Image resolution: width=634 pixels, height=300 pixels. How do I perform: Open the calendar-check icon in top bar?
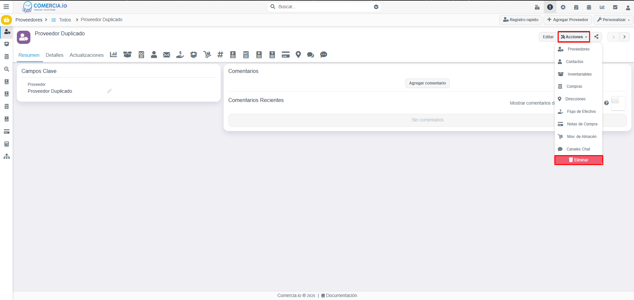point(576,7)
